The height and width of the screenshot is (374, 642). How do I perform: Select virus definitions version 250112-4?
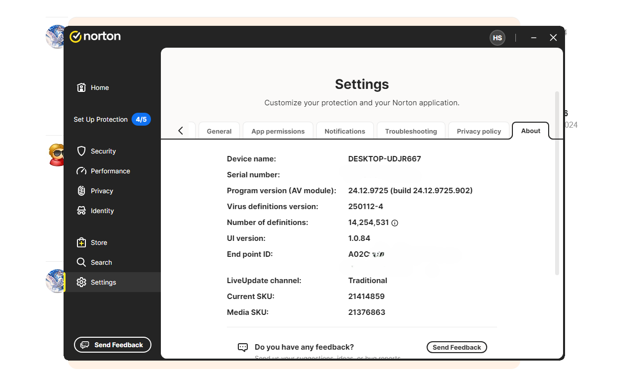(366, 207)
